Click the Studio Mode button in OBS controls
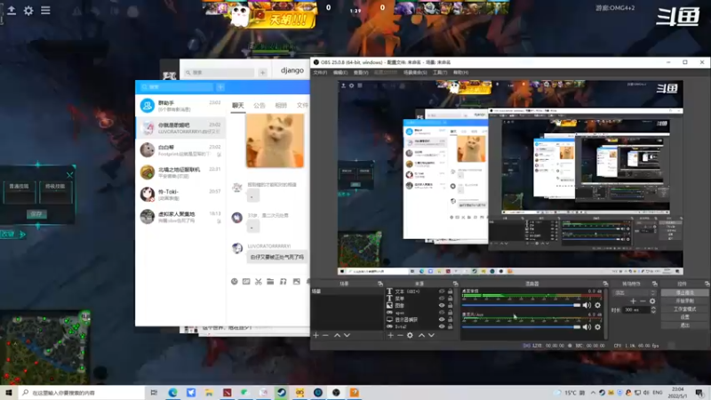Screen dimensions: 711x400 684,309
